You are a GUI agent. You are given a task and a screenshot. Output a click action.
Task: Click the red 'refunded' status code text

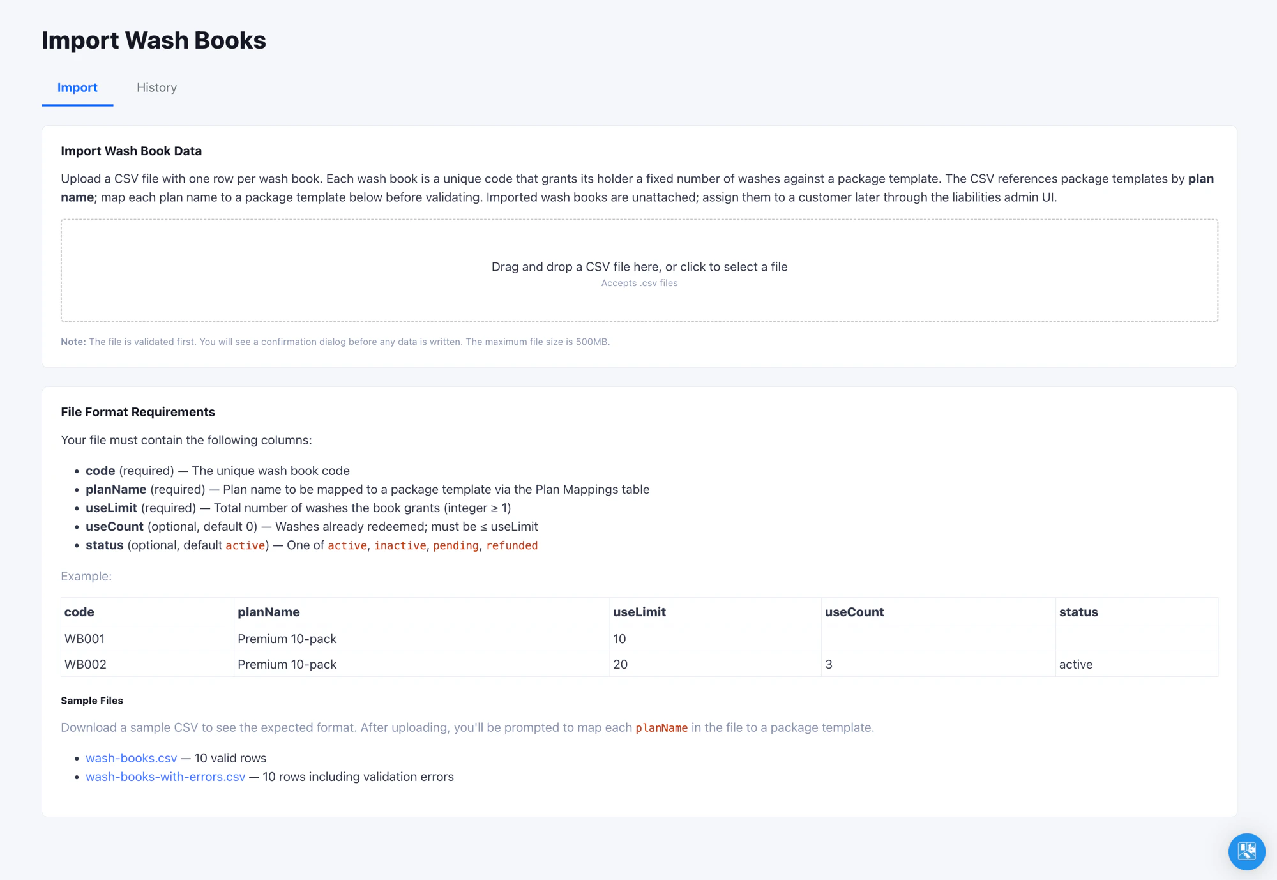tap(512, 545)
